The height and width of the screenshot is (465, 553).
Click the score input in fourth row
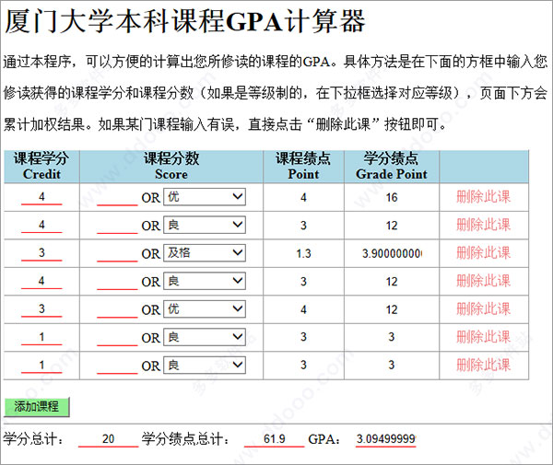(x=117, y=283)
